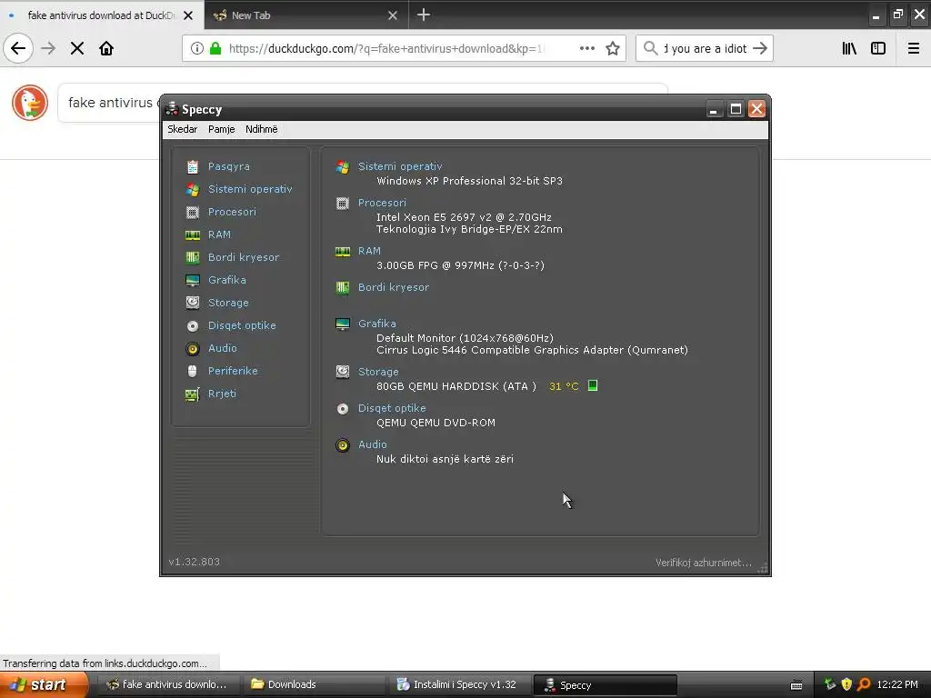The image size is (931, 698).
Task: Select Grafika monitor icon in the sidebar
Action: click(x=193, y=280)
